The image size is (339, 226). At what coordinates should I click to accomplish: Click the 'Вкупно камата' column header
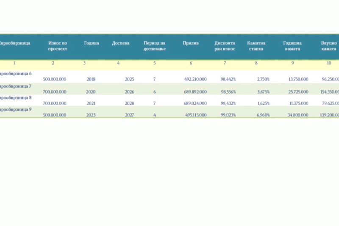[x=329, y=46]
